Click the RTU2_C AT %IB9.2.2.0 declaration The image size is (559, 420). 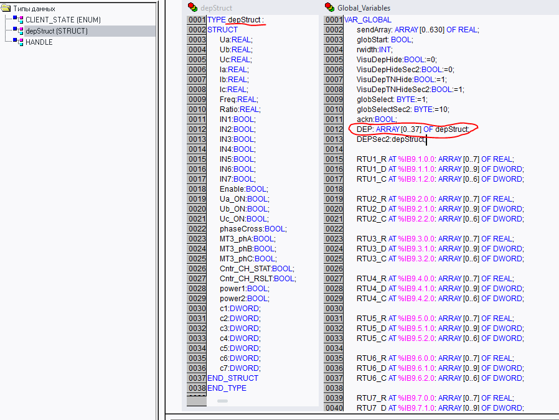point(440,219)
